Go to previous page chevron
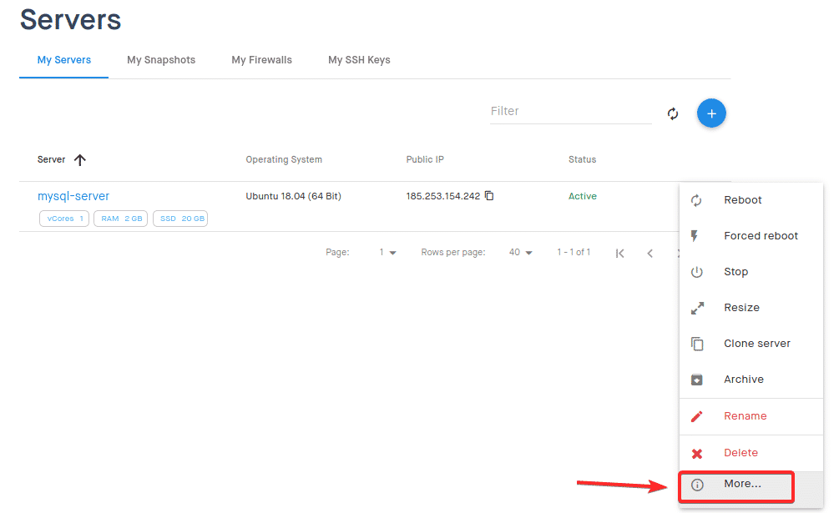 (649, 253)
